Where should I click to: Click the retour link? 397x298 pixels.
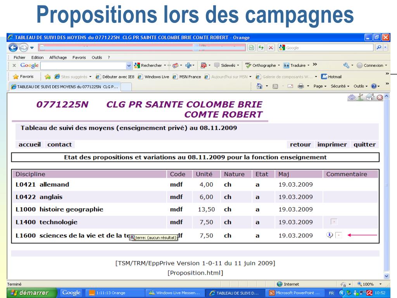(300, 144)
